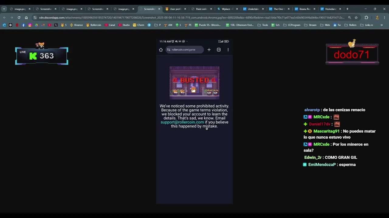Open the Telegram bookmark icon
389x218 pixels.
(x=149, y=25)
